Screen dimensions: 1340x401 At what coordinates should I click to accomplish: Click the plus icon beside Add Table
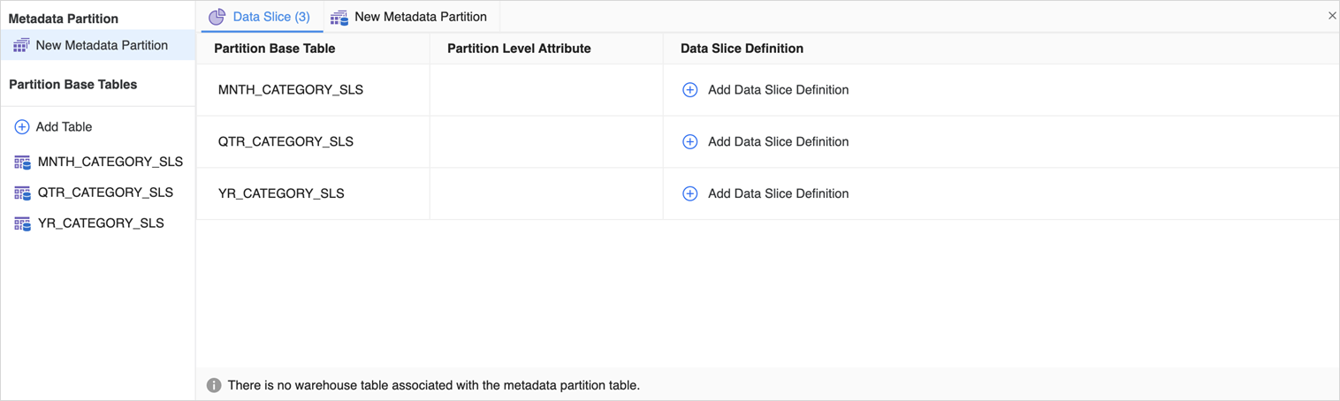(x=22, y=127)
